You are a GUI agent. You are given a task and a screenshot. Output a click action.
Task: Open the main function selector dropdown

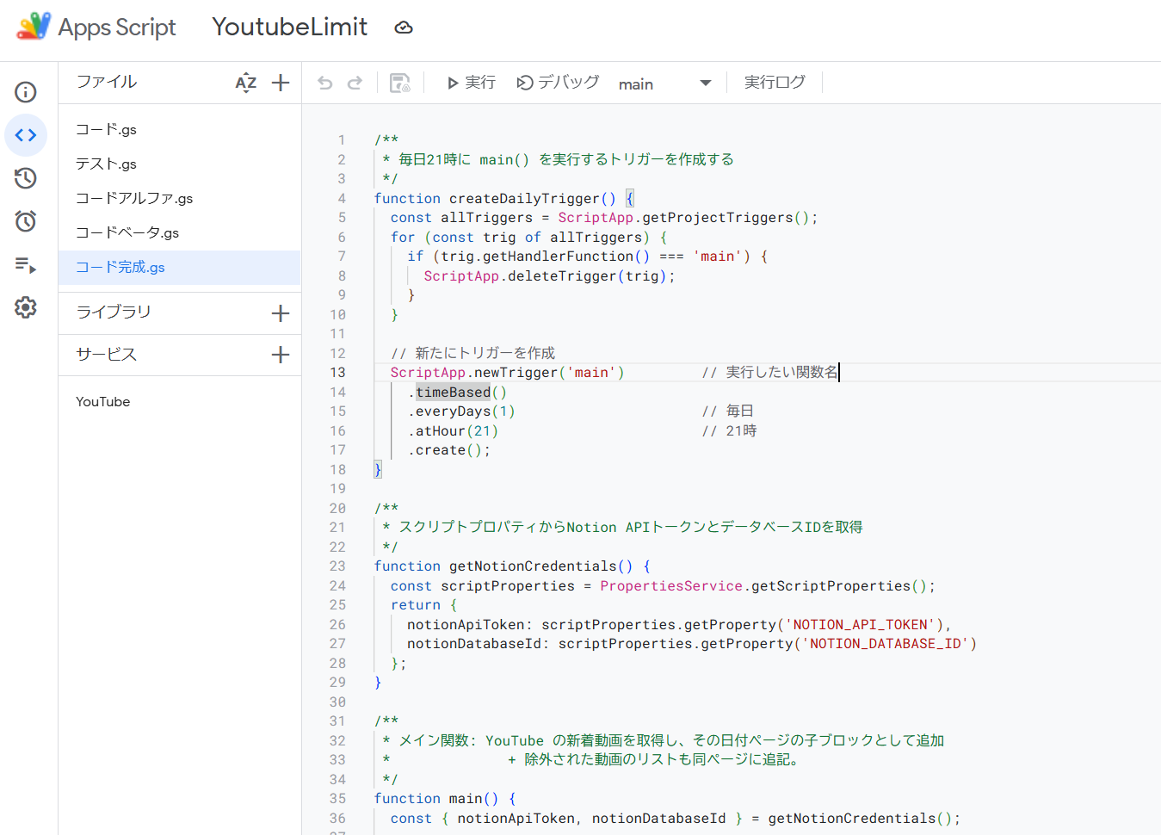[665, 83]
